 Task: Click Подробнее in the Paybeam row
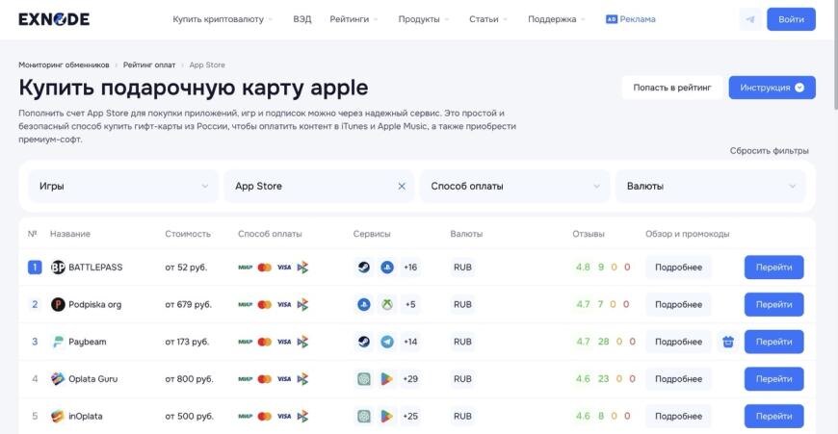pyautogui.click(x=678, y=342)
